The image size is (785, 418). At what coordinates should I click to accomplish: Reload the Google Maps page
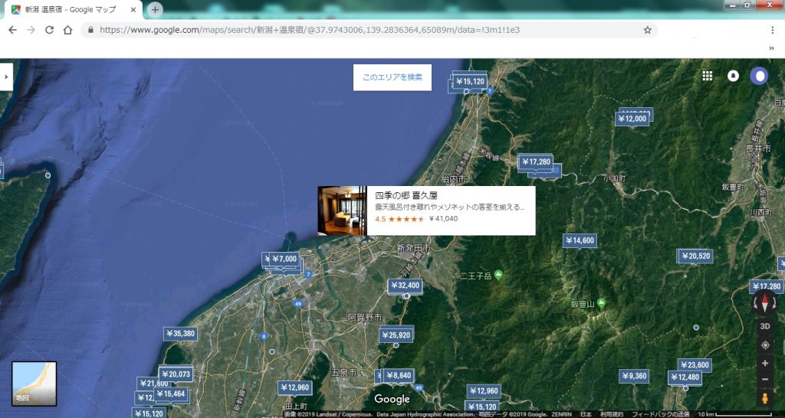49,30
